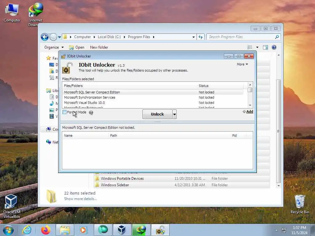Click the Unlock button
Viewport: 315px width, 236px height.
coord(157,114)
